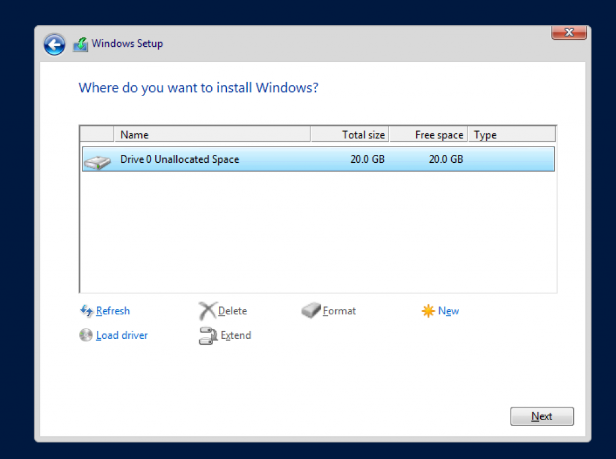Click the Extend option label
The image size is (616, 459).
click(x=235, y=336)
